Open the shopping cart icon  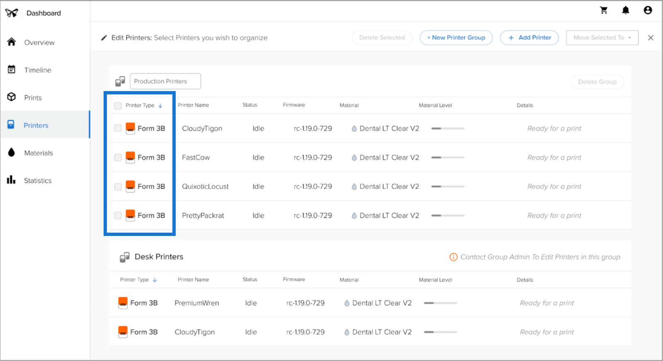[604, 10]
